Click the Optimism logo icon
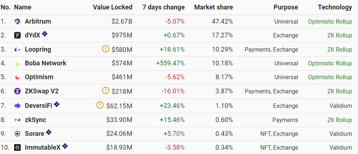Viewport: 358px width, 154px height. point(17,77)
